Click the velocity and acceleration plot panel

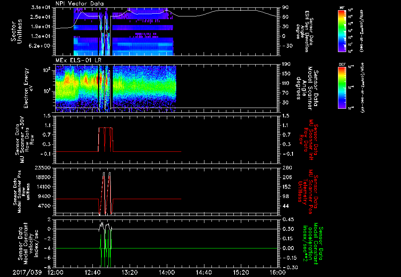click(166, 243)
